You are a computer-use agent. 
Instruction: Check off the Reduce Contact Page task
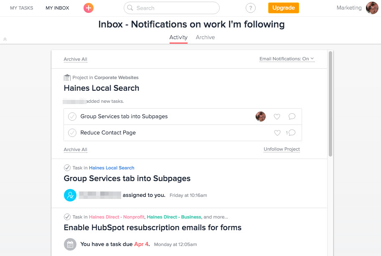pyautogui.click(x=72, y=133)
